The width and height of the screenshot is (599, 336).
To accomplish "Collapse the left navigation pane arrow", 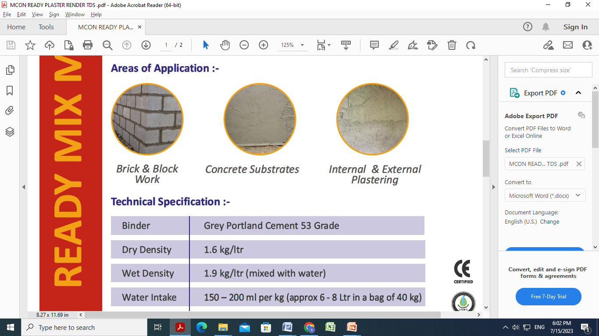I will pos(24,187).
